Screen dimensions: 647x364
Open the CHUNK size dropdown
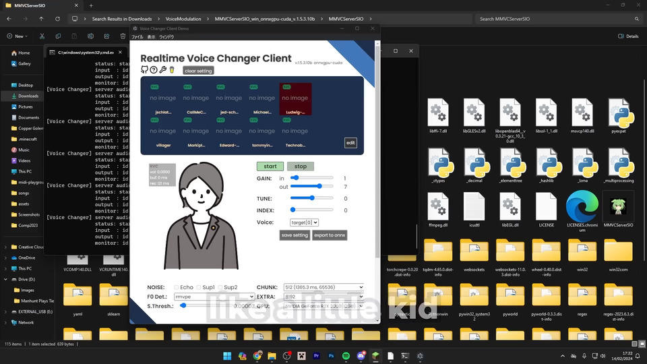324,287
